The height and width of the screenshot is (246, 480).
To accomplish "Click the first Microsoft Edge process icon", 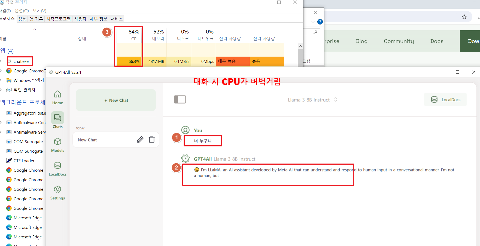I will click(x=9, y=218).
